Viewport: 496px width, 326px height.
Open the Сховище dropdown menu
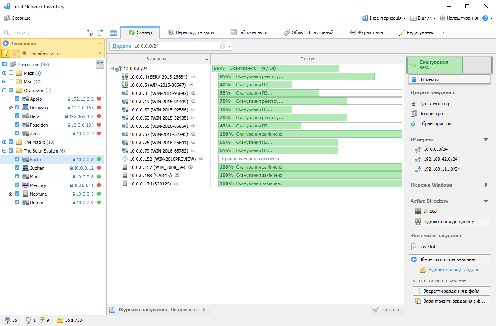[x=20, y=18]
